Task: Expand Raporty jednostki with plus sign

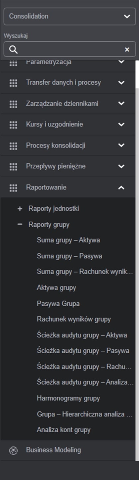Action: tap(20, 209)
